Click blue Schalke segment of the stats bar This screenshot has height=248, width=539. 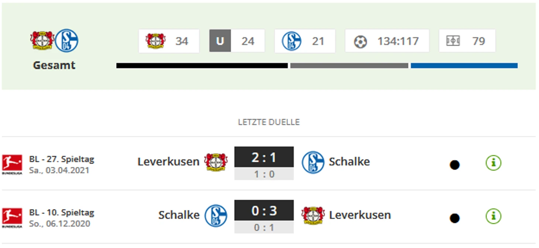click(464, 66)
